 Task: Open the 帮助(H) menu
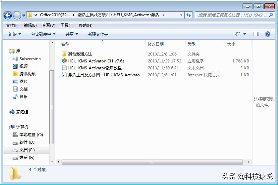[x=85, y=25]
